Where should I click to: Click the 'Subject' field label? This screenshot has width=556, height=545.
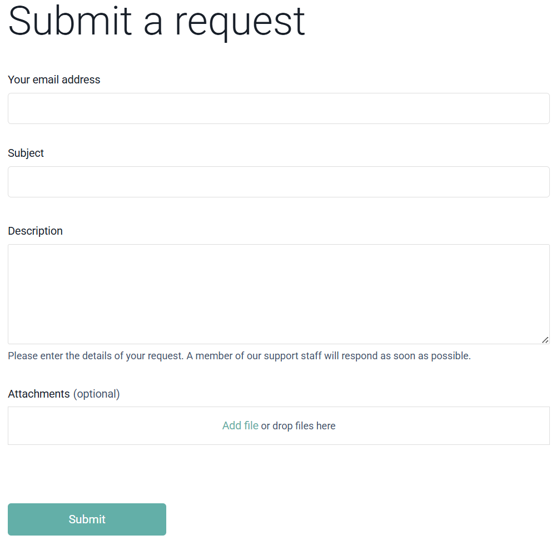(x=26, y=153)
